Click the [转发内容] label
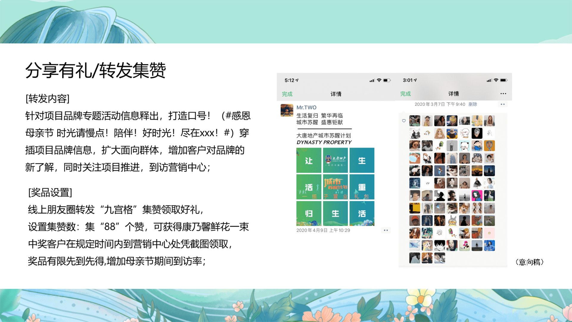This screenshot has width=572, height=322. pos(48,98)
